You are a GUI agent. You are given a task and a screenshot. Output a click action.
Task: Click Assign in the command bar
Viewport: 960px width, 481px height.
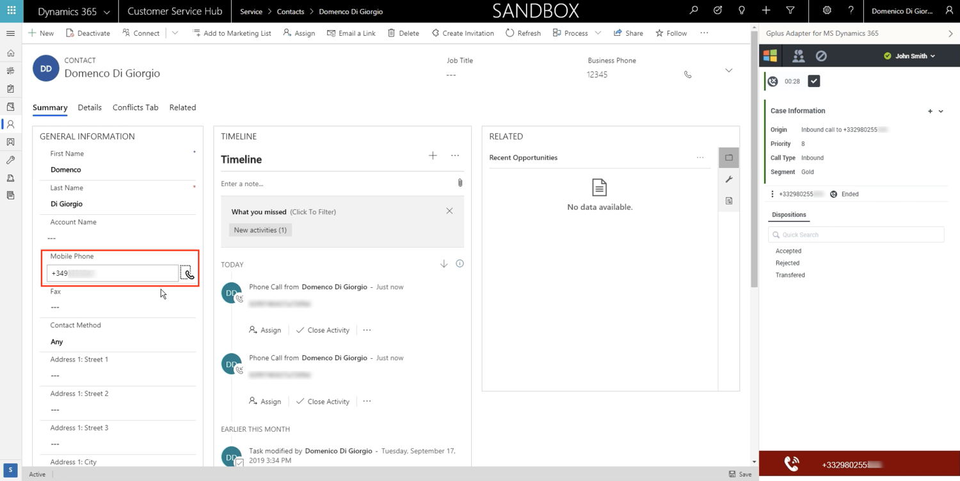pos(299,33)
